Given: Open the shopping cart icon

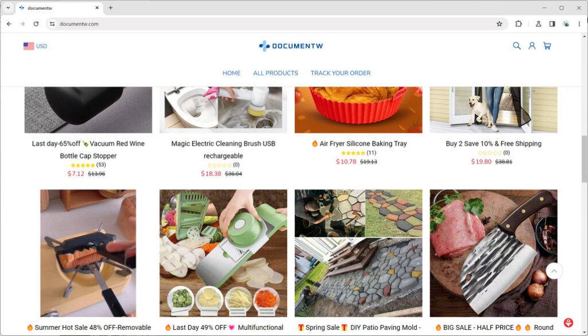Looking at the screenshot, I should [x=547, y=46].
